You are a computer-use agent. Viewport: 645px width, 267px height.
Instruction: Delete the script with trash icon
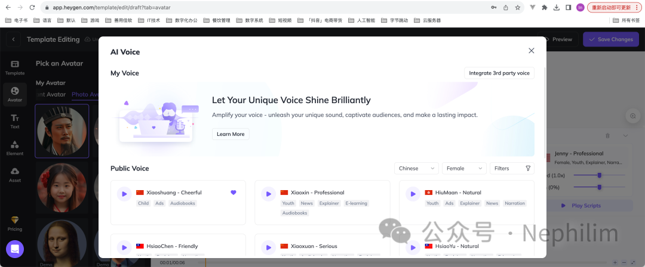[607, 135]
